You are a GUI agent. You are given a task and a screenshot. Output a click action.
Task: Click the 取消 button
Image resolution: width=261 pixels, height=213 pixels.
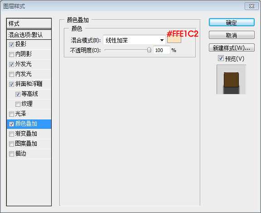point(232,35)
